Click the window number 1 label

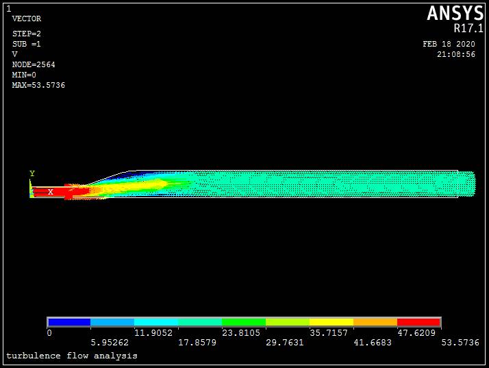[9, 9]
